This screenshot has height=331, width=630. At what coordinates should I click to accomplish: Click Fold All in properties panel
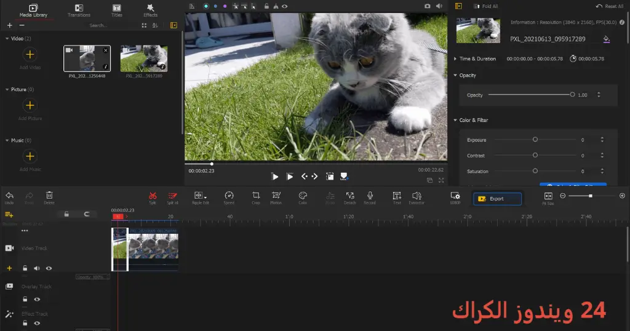(x=486, y=6)
